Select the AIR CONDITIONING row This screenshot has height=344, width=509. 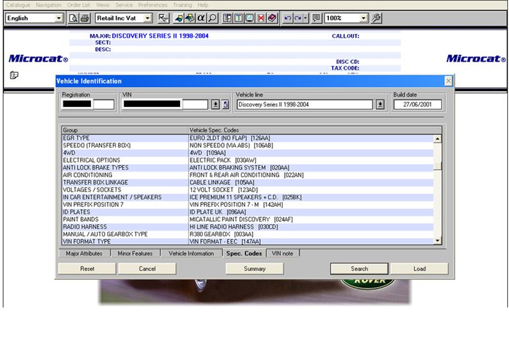click(x=247, y=175)
